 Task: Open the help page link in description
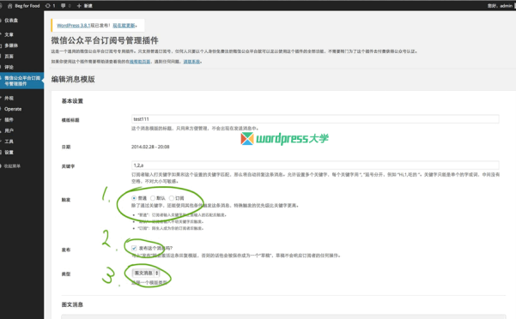(x=140, y=62)
